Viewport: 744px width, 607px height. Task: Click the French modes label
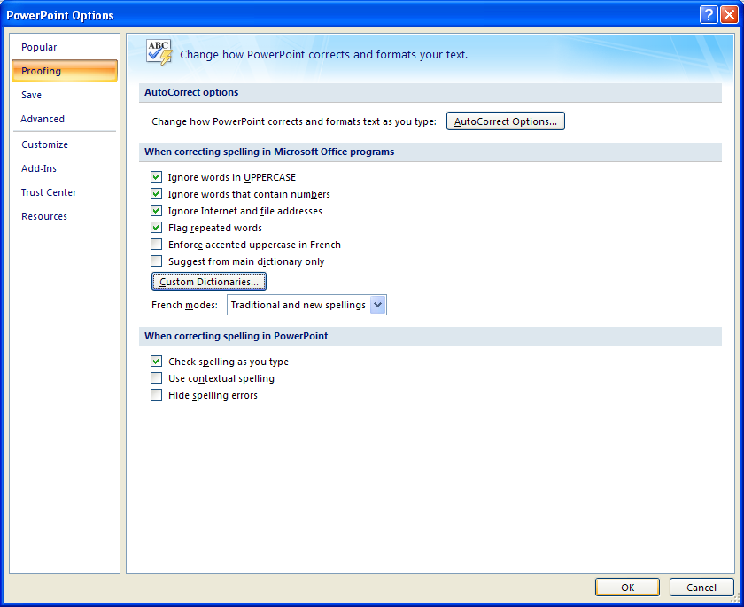coord(184,305)
